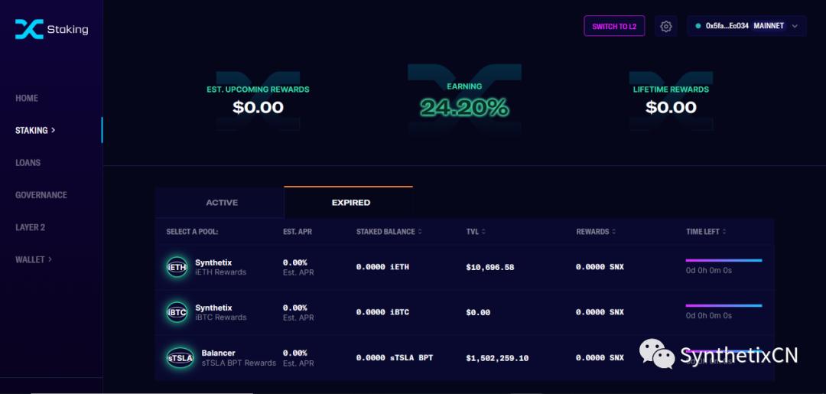The height and width of the screenshot is (394, 826).
Task: Go to the Loans page
Action: tap(28, 163)
